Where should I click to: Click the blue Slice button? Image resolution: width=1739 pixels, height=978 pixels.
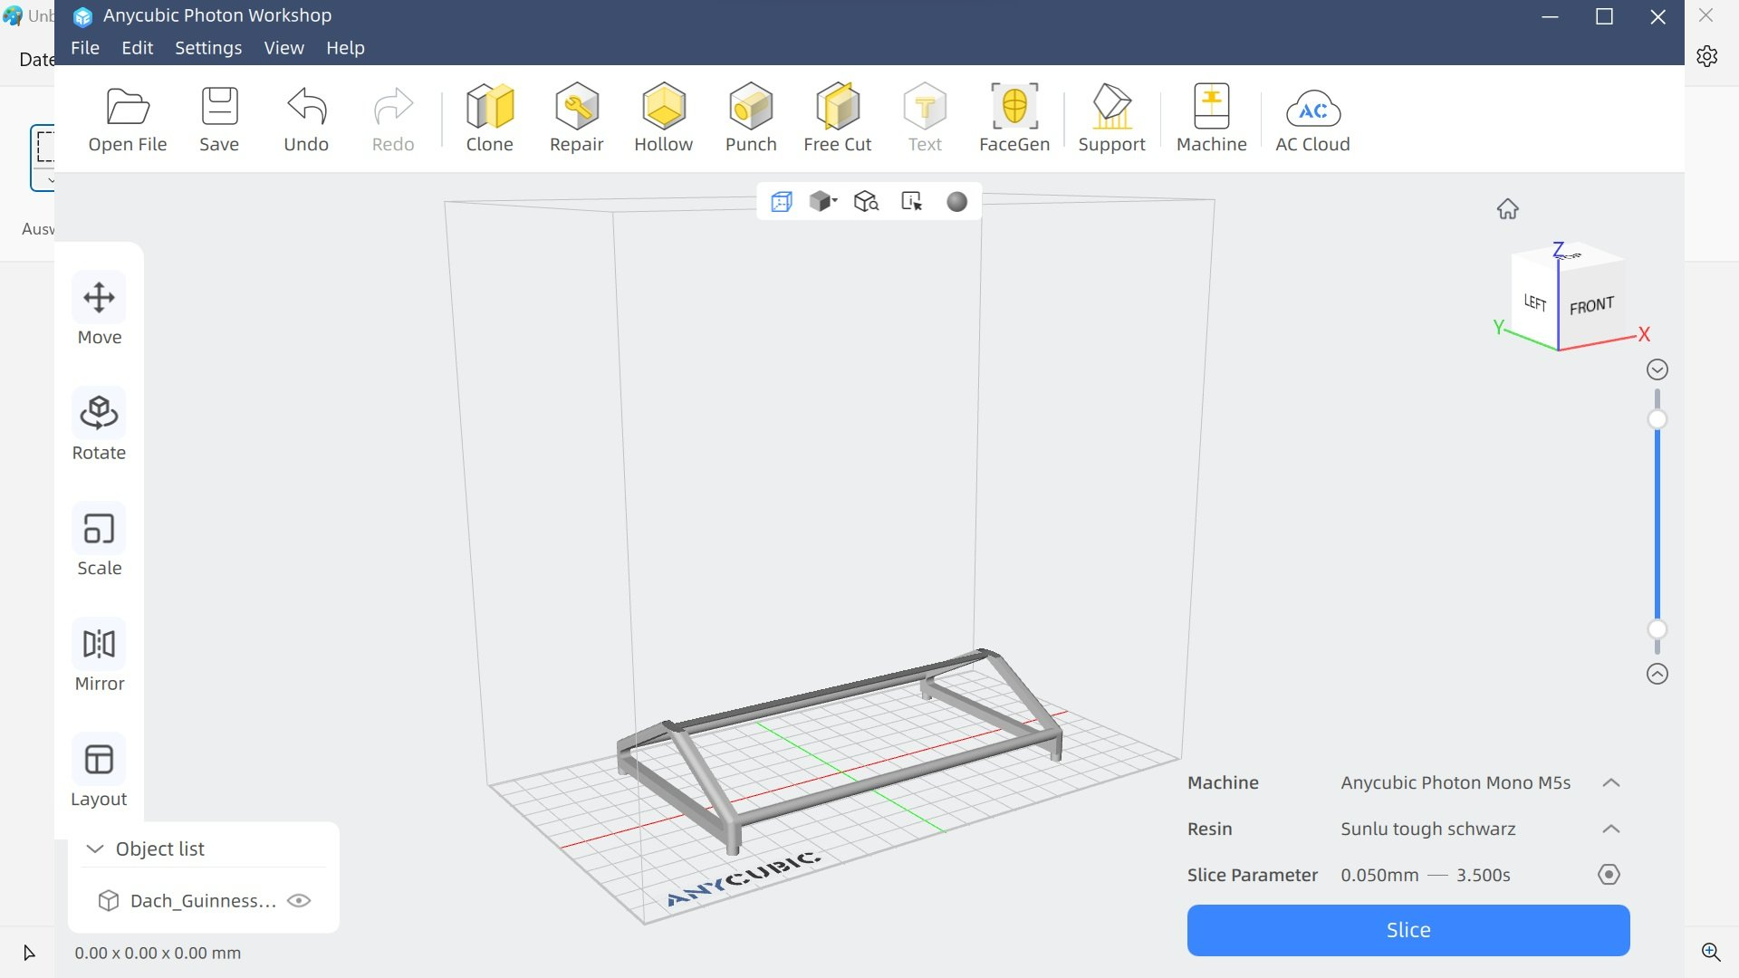tap(1408, 930)
